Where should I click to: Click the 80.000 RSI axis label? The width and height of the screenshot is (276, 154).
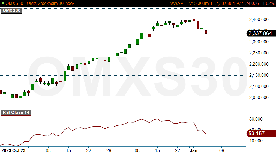click(x=256, y=119)
